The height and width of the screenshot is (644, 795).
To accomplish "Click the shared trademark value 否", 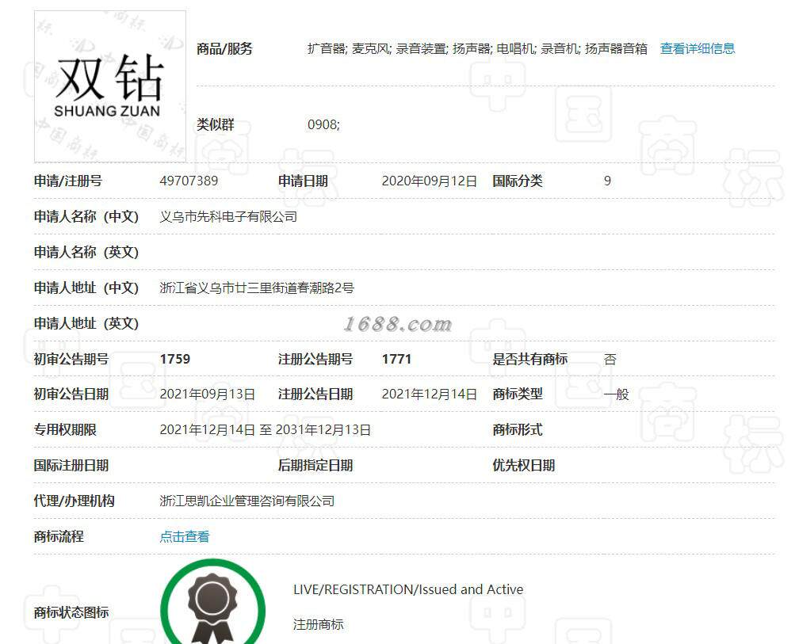I will point(610,360).
